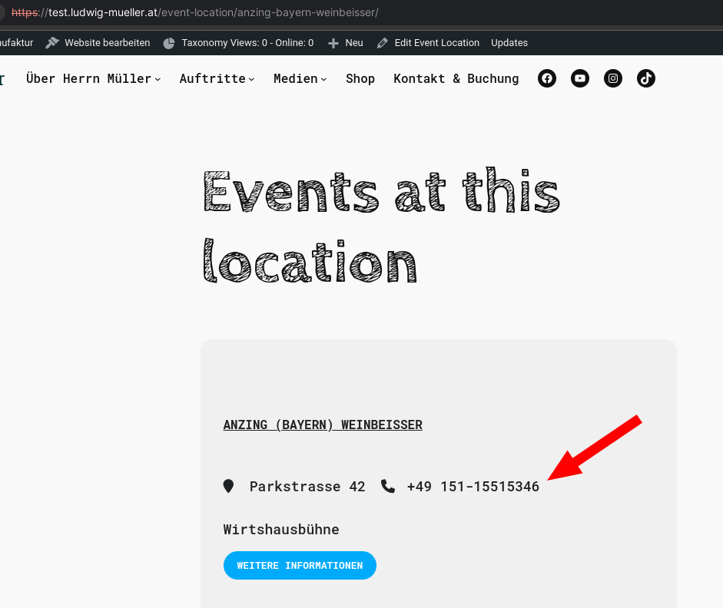723x608 pixels.
Task: Click the map pin icon before Parkstrasse
Action: pyautogui.click(x=228, y=487)
